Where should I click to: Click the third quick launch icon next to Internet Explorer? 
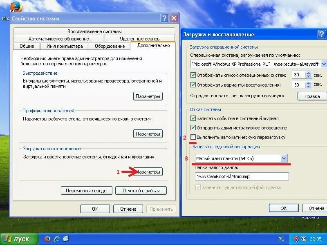(x=66, y=238)
